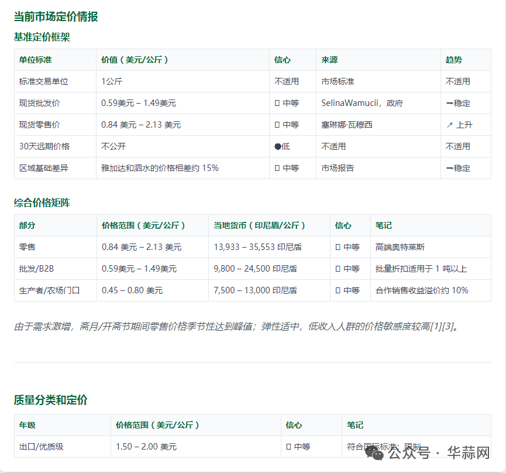Click 稳定 trend in 现货批发价 row
Screen dimensions: 506x473
coord(458,103)
